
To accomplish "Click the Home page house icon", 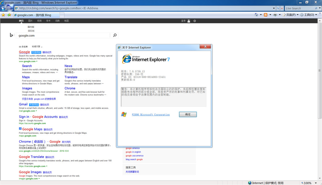I will [256, 15].
